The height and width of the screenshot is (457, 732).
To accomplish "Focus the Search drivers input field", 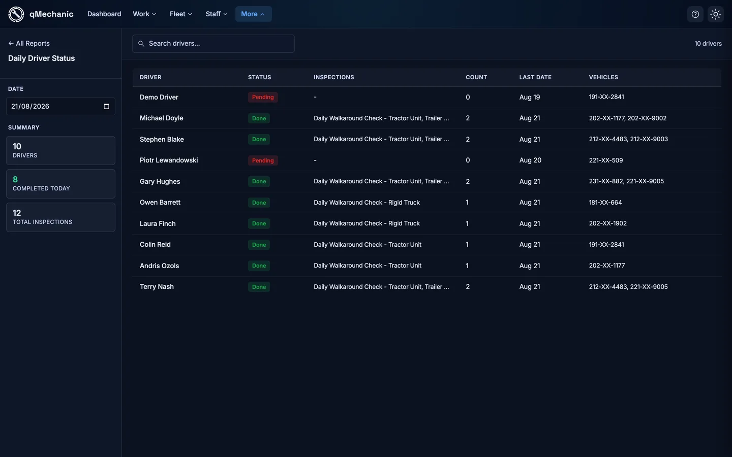I will (213, 44).
